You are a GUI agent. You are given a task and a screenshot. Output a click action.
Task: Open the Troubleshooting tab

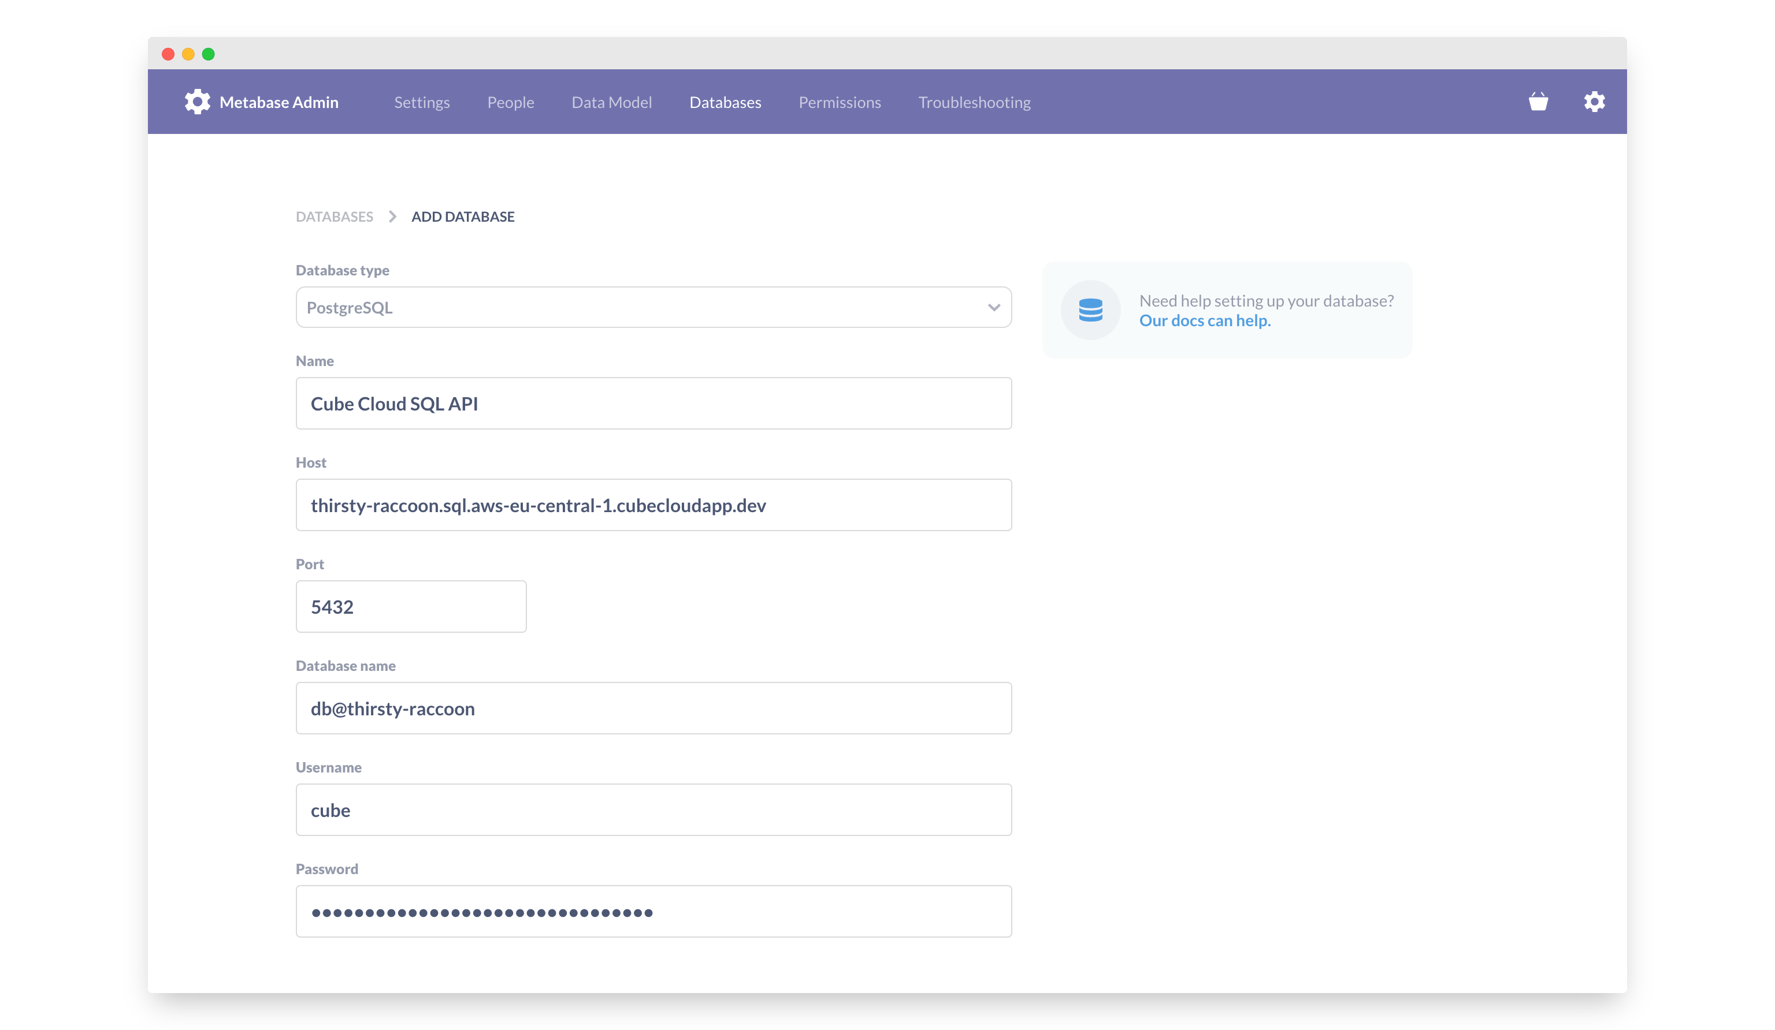pyautogui.click(x=974, y=103)
